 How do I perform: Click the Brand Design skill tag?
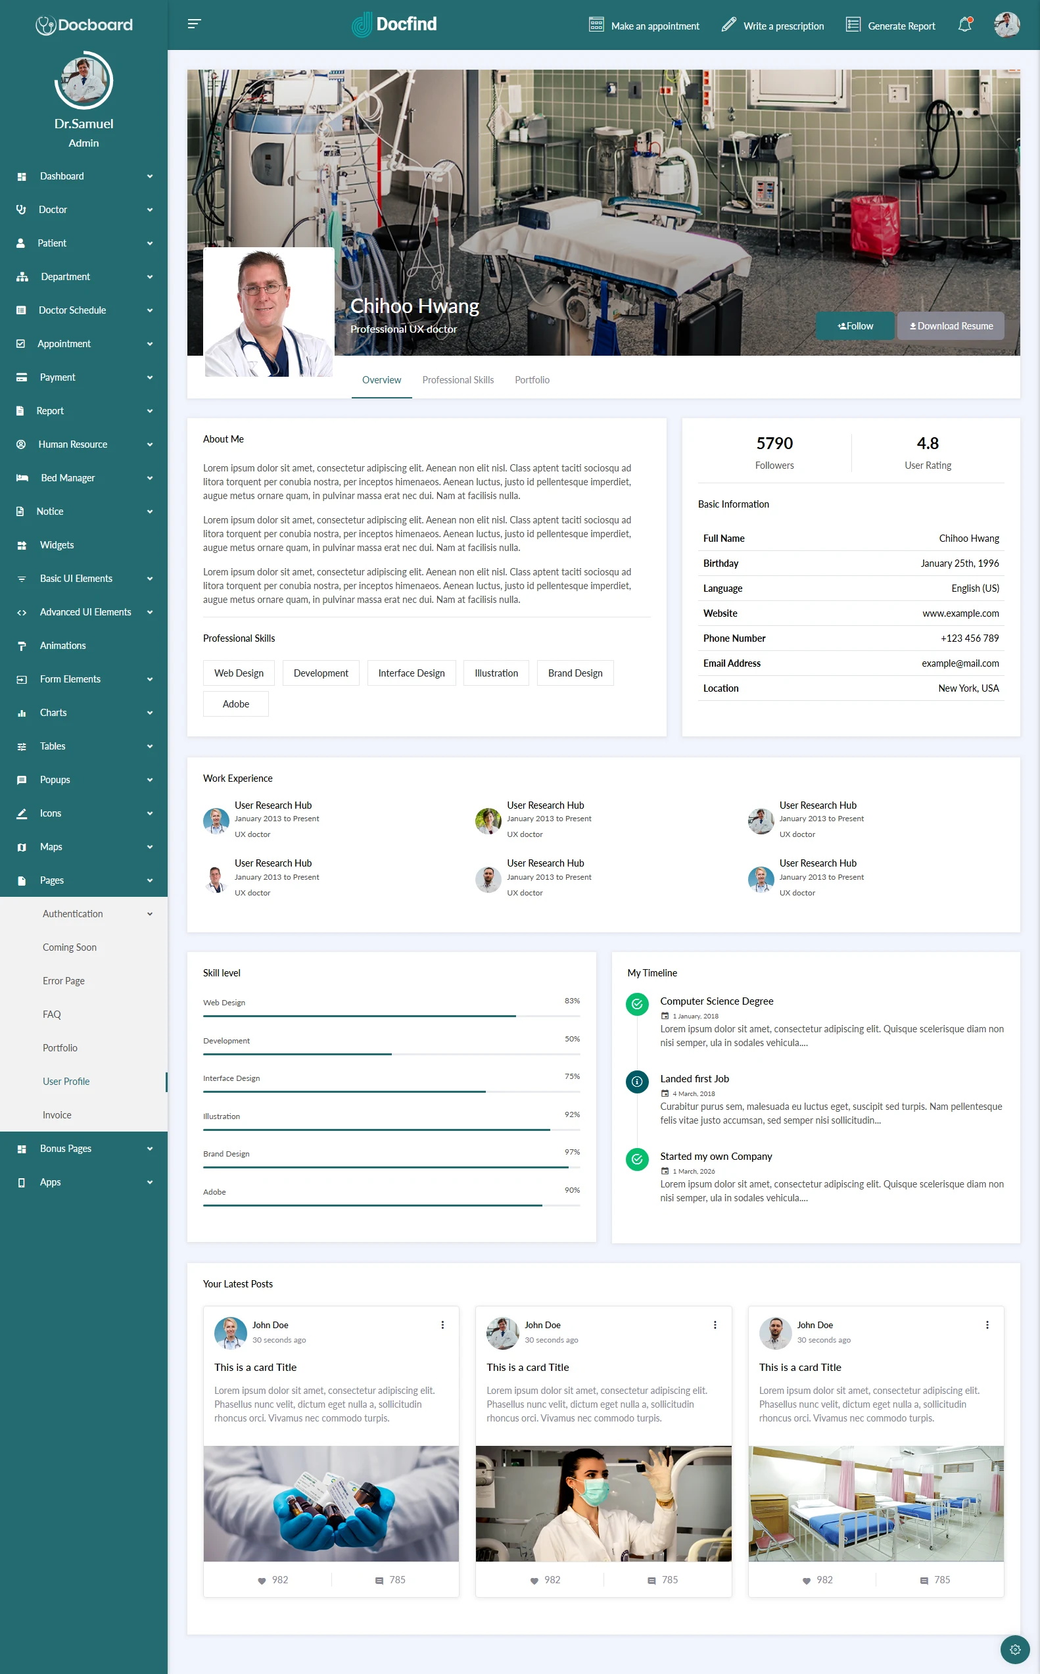575,673
